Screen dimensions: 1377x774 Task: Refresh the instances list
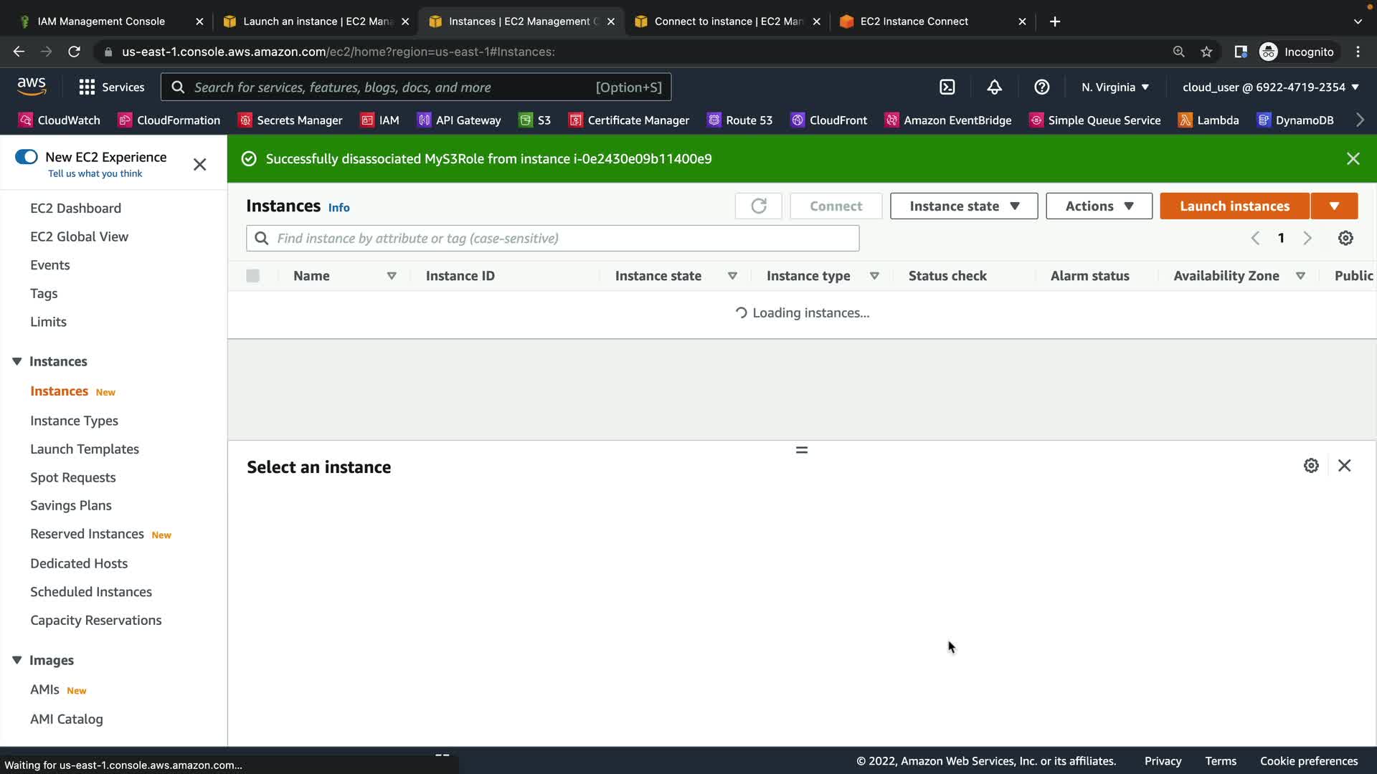(x=758, y=206)
